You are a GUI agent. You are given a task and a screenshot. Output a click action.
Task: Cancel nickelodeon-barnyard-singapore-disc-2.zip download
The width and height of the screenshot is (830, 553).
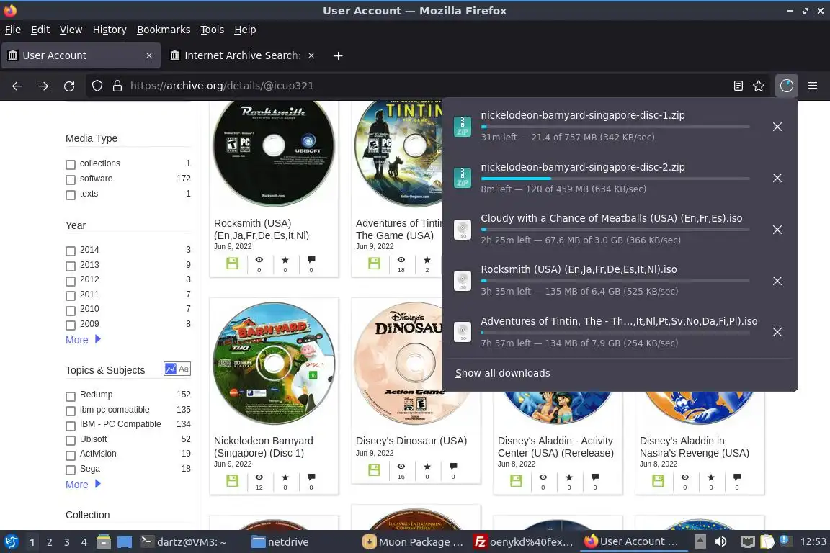click(x=777, y=178)
